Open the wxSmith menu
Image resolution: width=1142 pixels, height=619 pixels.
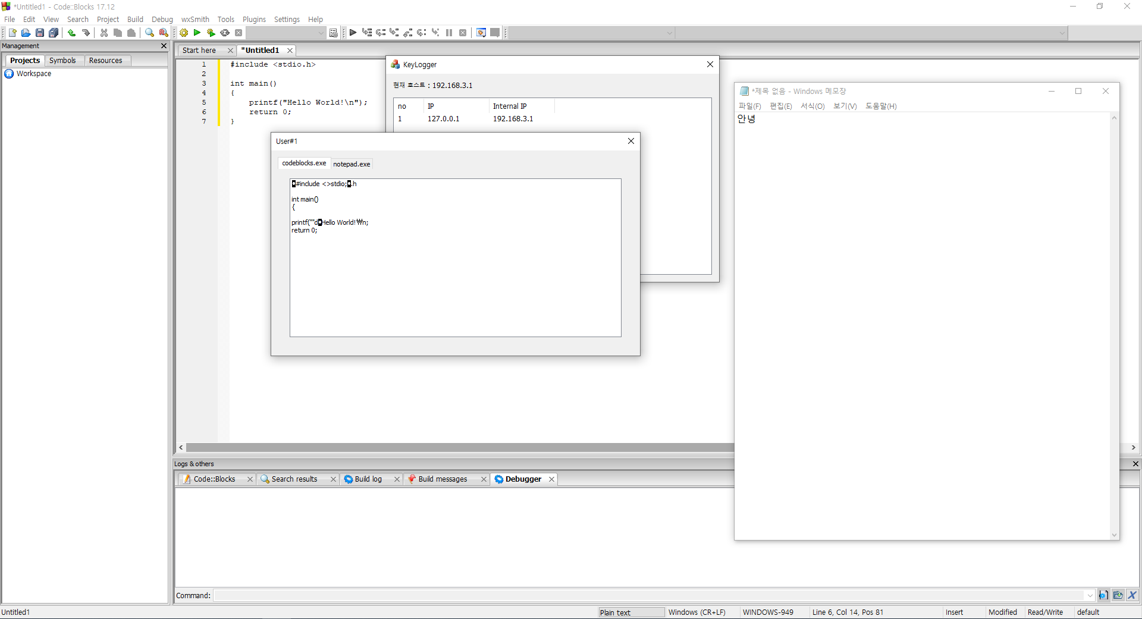195,19
